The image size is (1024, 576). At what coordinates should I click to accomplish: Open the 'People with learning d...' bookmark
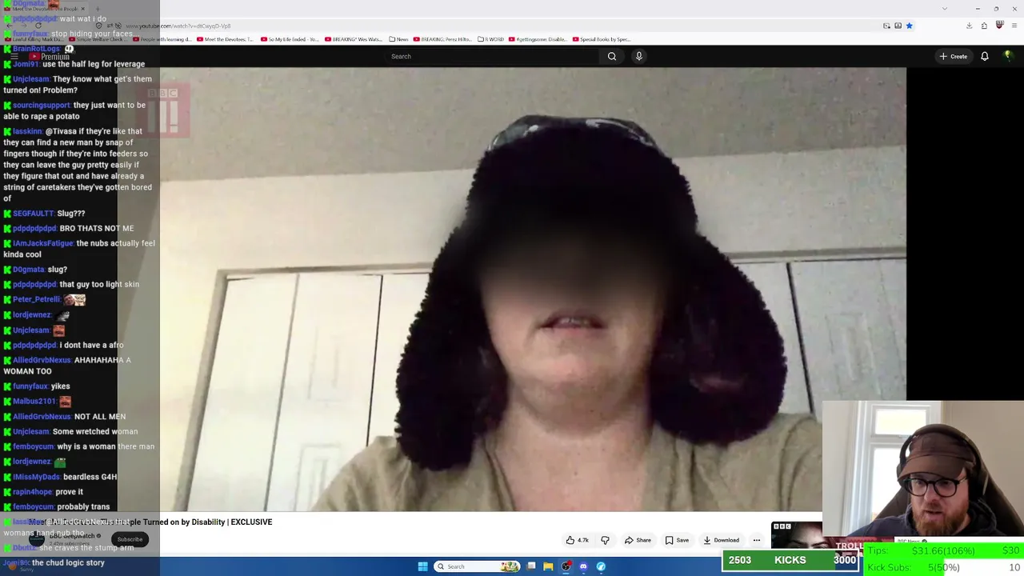click(x=162, y=39)
